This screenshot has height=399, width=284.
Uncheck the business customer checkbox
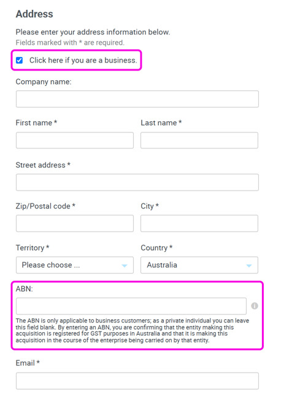(x=20, y=60)
